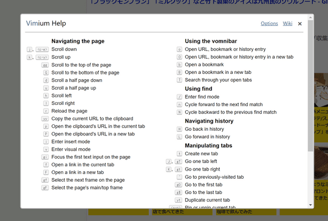The height and width of the screenshot is (221, 328).
Task: Click the 'L' key badge for Go forward in history
Action: pyautogui.click(x=179, y=137)
